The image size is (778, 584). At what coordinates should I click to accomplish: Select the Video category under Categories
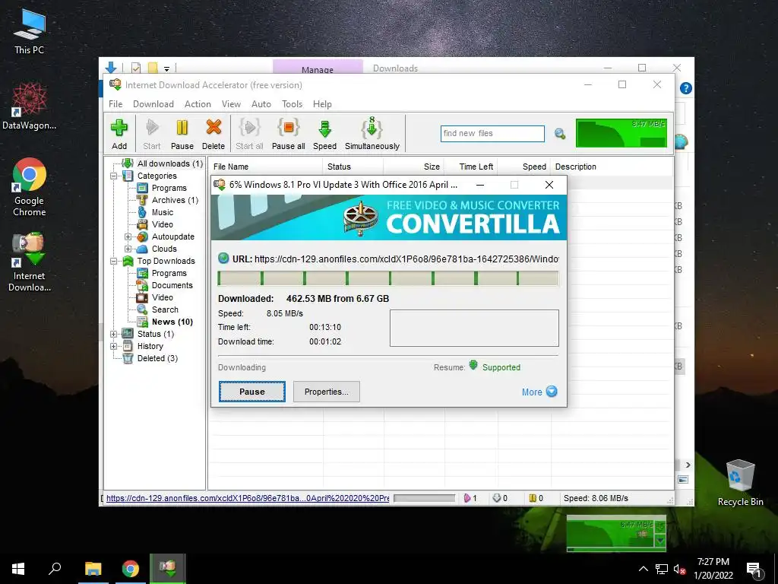tap(163, 224)
